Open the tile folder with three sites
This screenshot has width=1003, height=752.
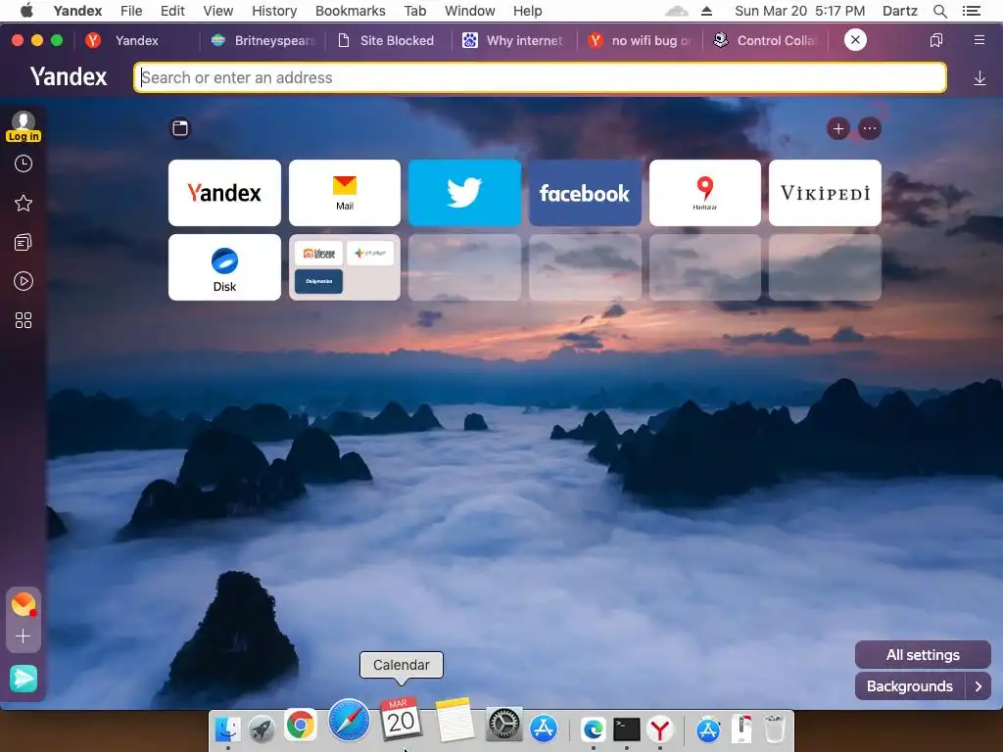(345, 267)
